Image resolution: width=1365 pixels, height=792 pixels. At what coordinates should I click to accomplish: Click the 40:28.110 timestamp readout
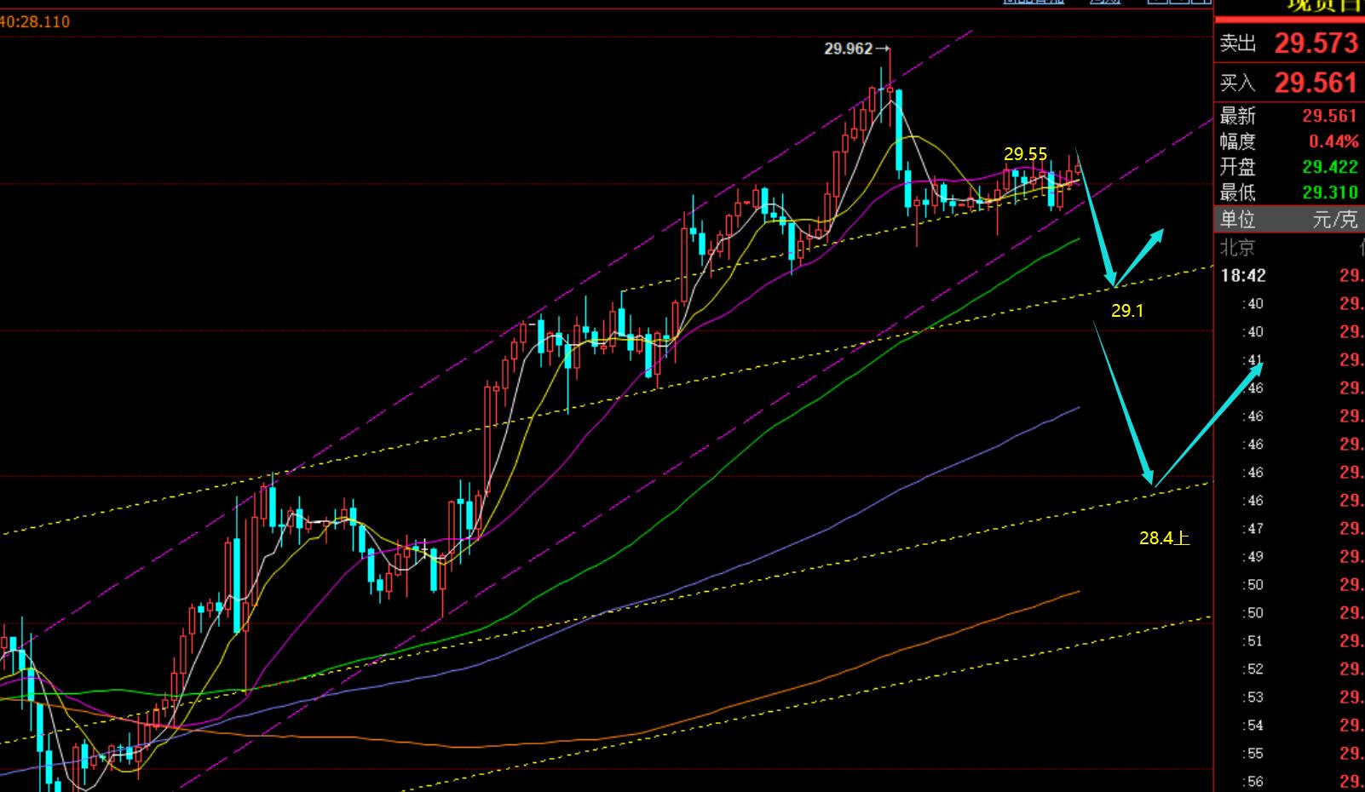(35, 21)
